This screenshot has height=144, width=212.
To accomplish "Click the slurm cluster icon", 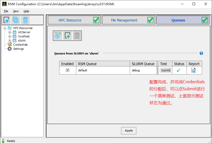I will pos(15,40).
